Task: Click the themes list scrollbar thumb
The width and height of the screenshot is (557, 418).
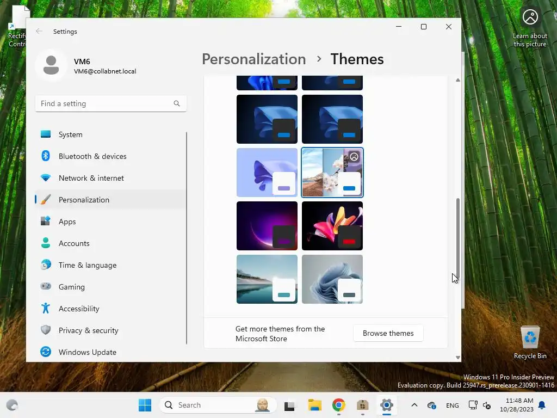Action: [x=458, y=240]
